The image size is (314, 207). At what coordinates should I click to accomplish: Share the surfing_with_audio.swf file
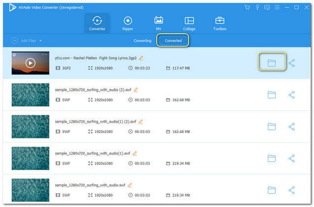(x=292, y=190)
